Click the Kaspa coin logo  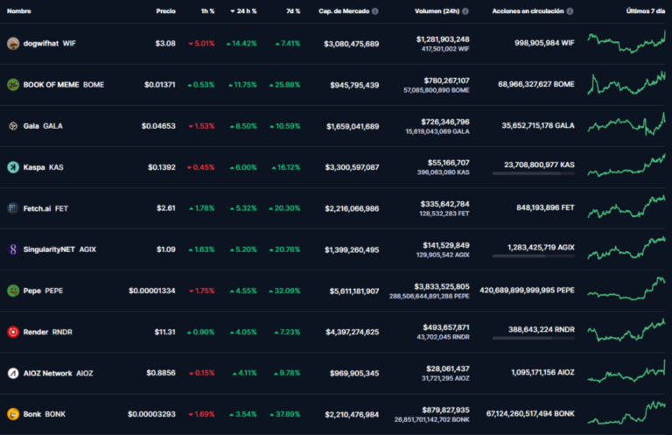13,167
